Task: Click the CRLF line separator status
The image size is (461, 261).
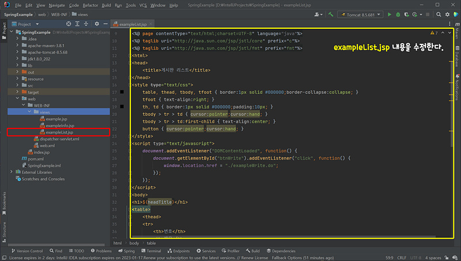Action: pyautogui.click(x=402, y=258)
